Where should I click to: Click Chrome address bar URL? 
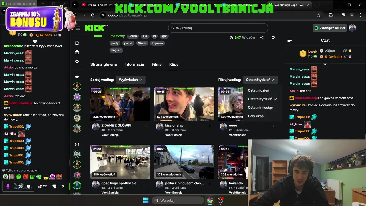pyautogui.click(x=128, y=15)
